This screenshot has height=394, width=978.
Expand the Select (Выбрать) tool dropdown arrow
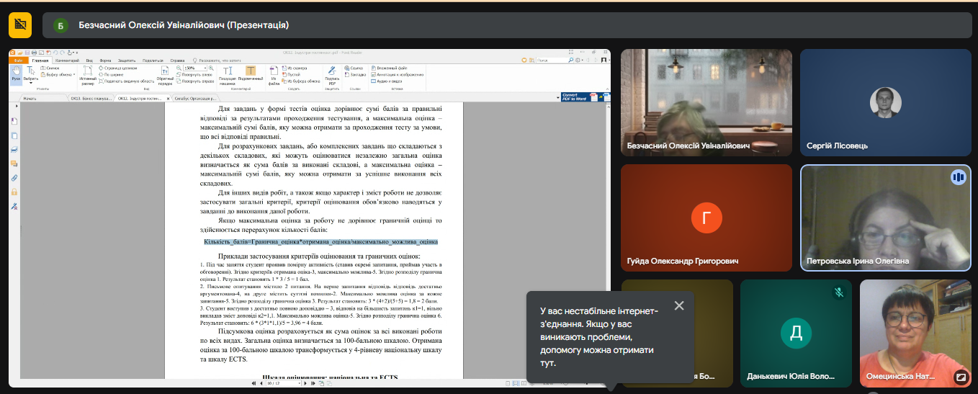32,84
